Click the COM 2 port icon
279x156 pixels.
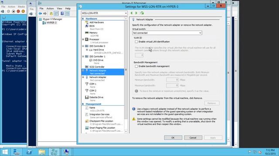point(87,91)
